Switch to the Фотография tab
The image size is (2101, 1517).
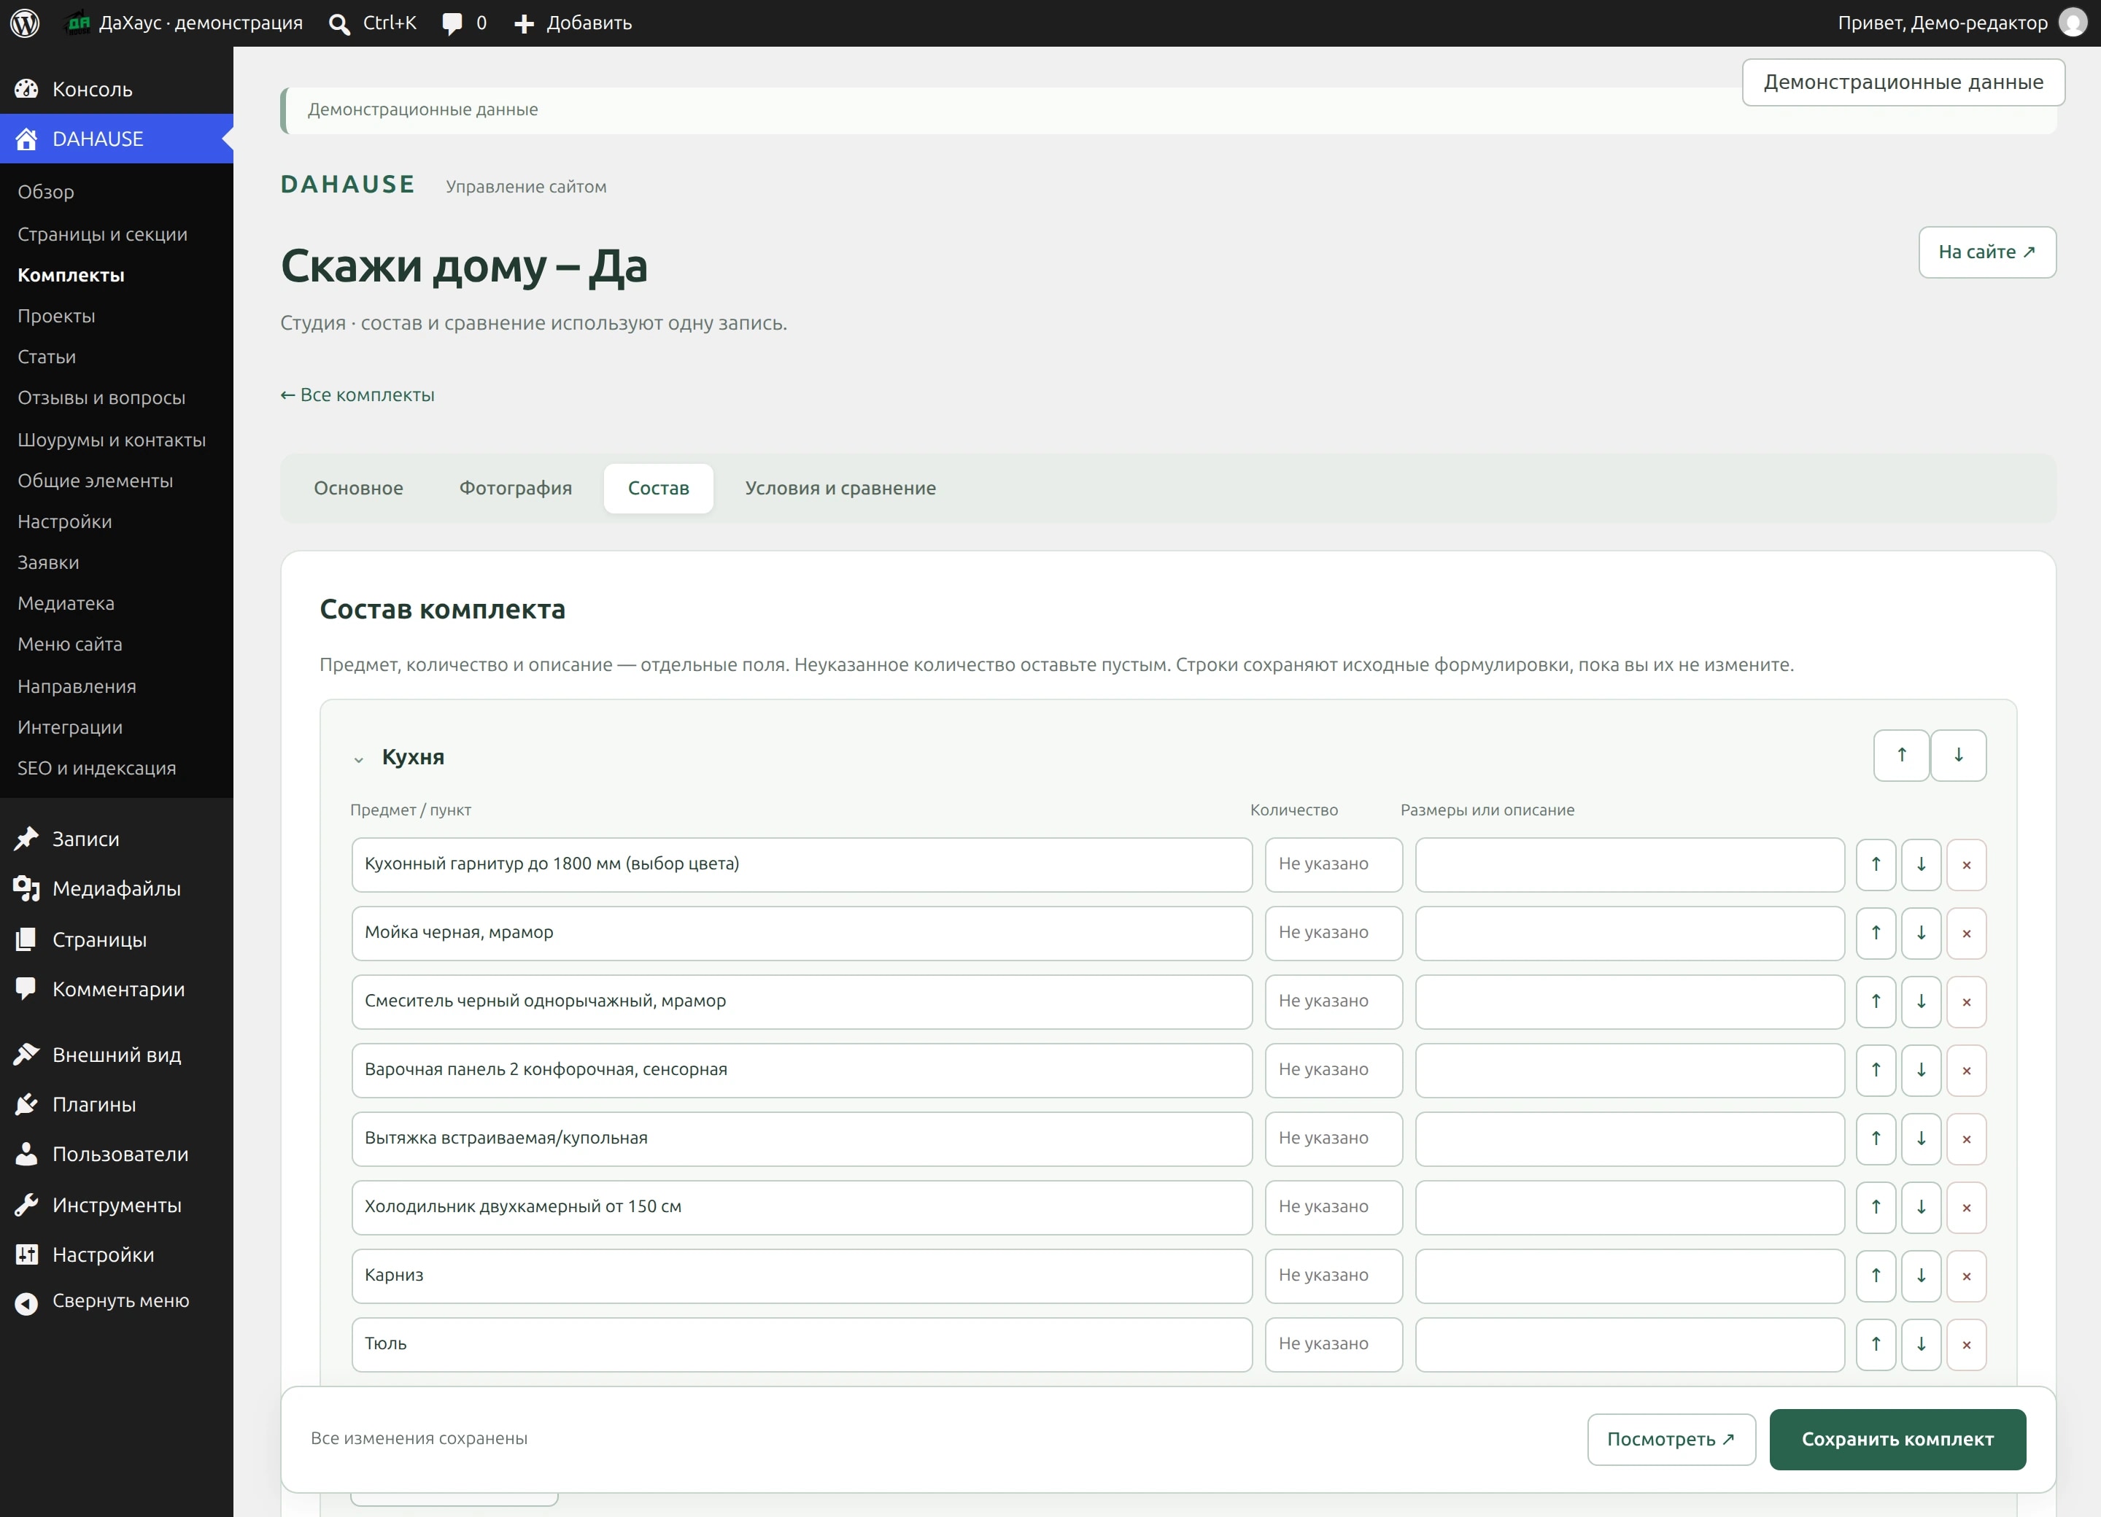coord(516,488)
